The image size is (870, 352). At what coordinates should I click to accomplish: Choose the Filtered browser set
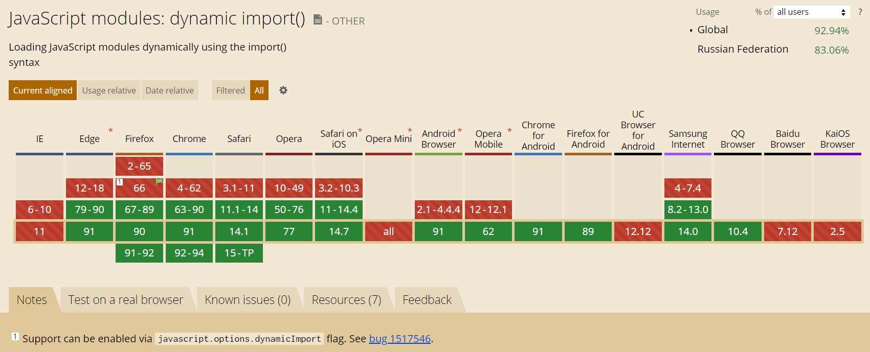click(x=231, y=90)
